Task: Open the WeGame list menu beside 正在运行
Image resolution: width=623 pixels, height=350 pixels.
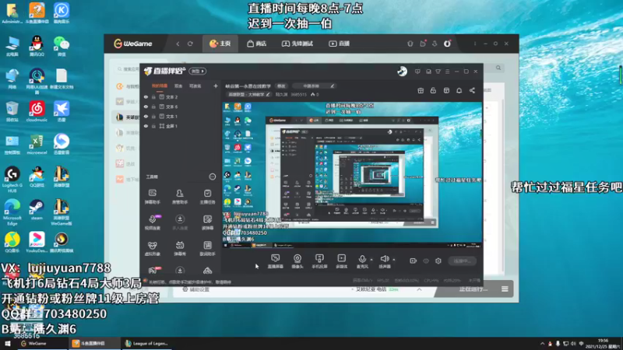Action: tap(505, 289)
